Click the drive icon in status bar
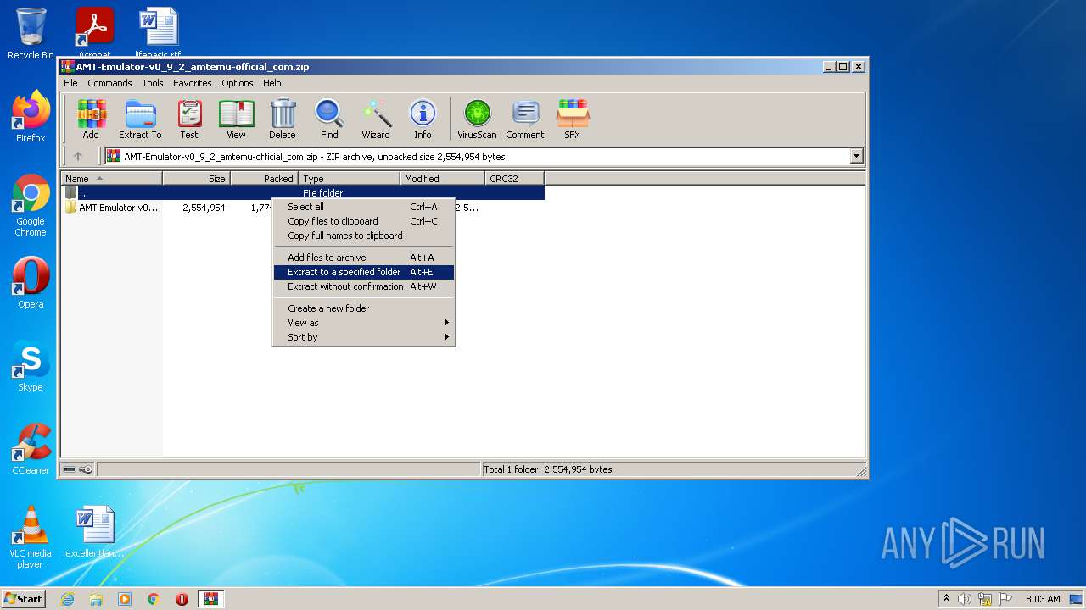The height and width of the screenshot is (610, 1086). pyautogui.click(x=70, y=469)
